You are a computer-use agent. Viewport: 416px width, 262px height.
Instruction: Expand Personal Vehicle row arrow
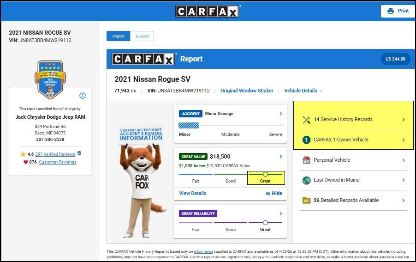[403, 160]
